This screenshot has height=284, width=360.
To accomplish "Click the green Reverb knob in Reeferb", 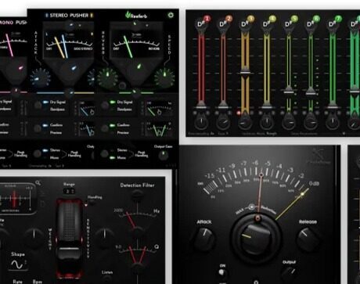I will tap(107, 77).
